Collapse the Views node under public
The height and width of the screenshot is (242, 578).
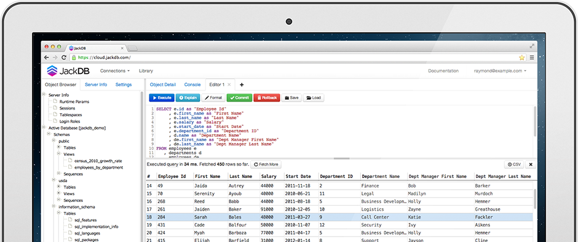(x=58, y=154)
